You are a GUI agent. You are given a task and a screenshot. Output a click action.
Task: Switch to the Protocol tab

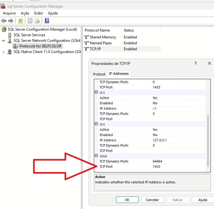point(99,74)
